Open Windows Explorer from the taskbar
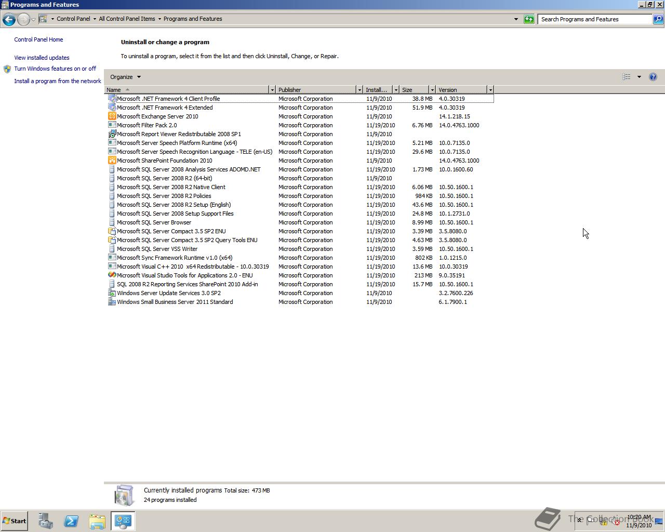The height and width of the screenshot is (532, 665). (97, 521)
